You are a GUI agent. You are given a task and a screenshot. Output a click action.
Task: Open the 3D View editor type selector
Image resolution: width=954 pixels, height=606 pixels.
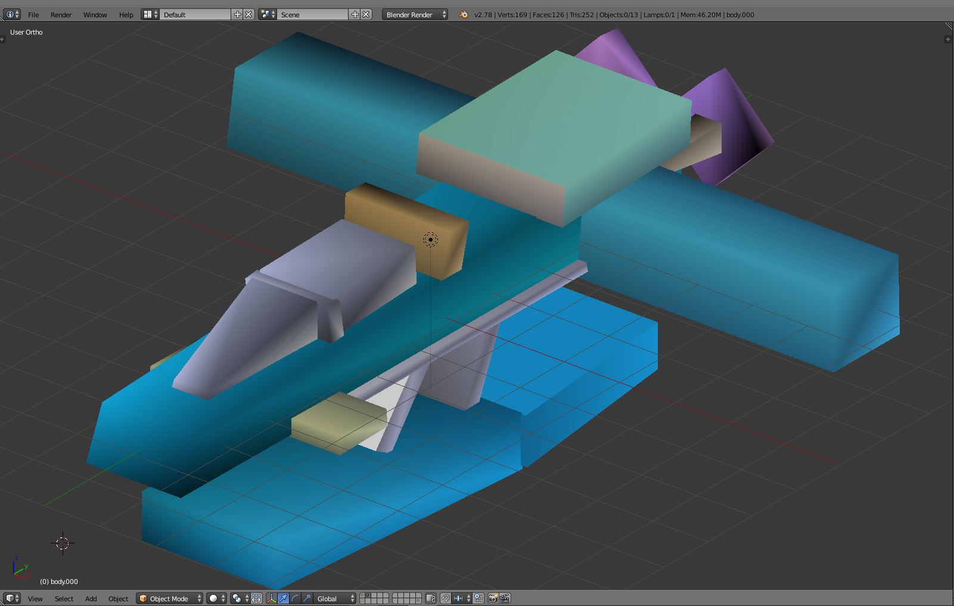12,598
